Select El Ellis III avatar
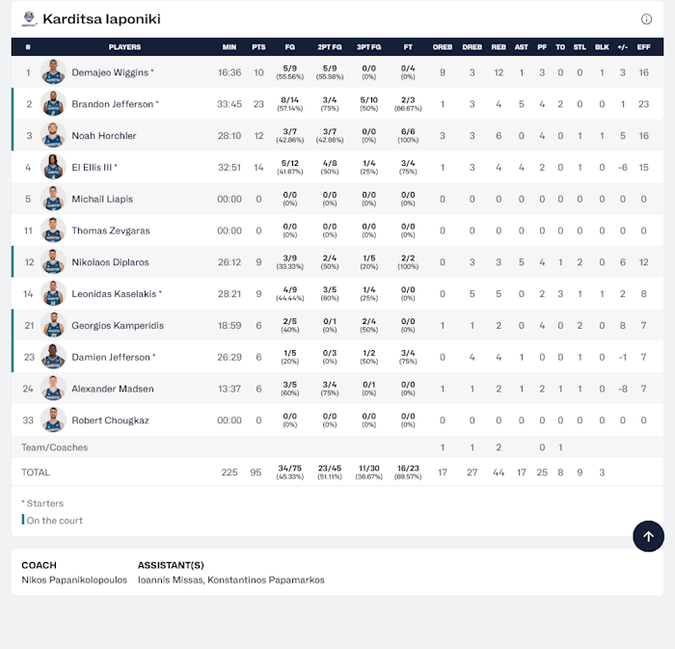 [x=54, y=167]
